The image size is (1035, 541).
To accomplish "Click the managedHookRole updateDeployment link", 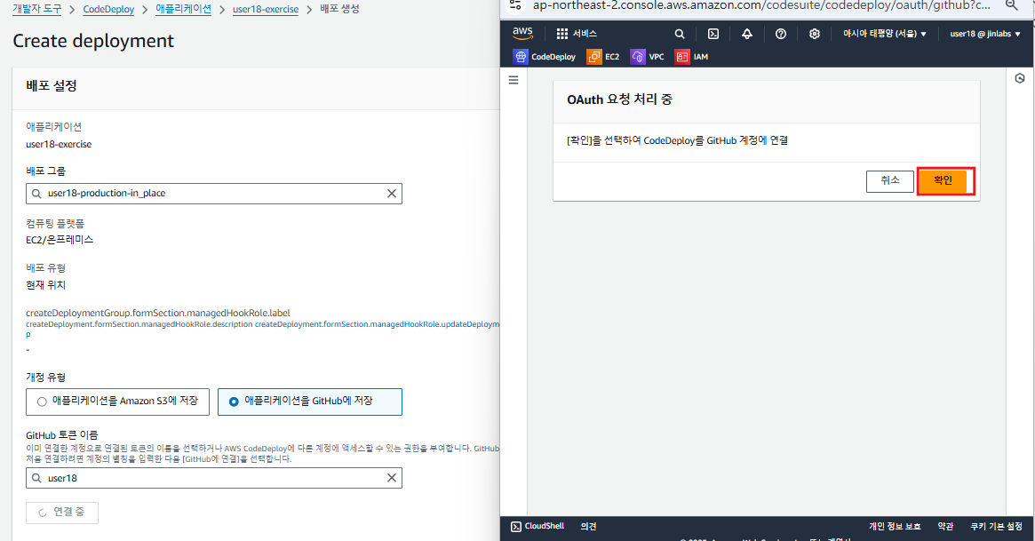I will pyautogui.click(x=377, y=324).
